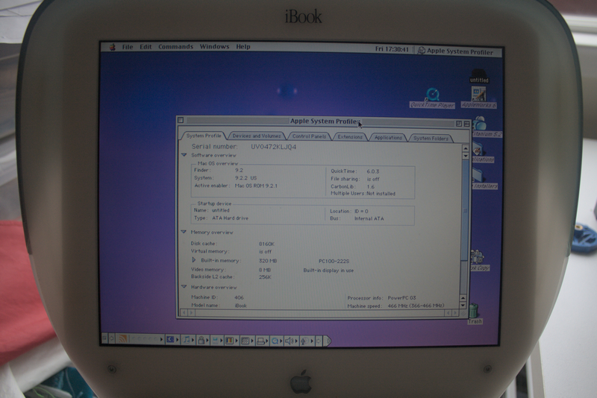Expand the Built-in memory disclosure triangle
Image resolution: width=597 pixels, height=398 pixels.
pos(194,260)
